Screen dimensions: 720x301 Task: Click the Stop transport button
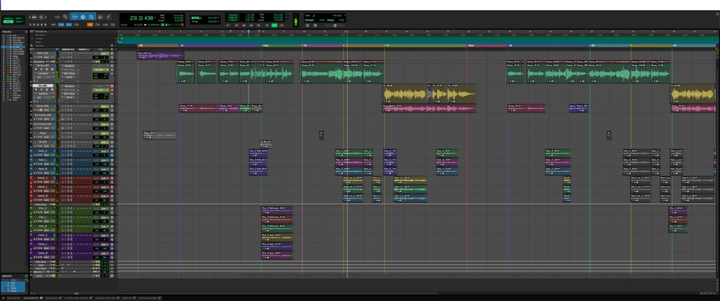[267, 25]
